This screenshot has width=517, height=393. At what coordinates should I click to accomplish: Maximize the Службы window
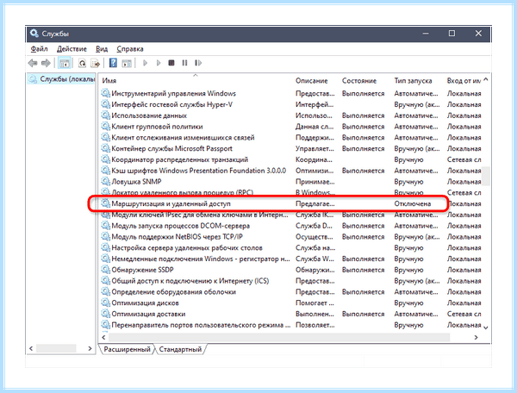point(452,33)
